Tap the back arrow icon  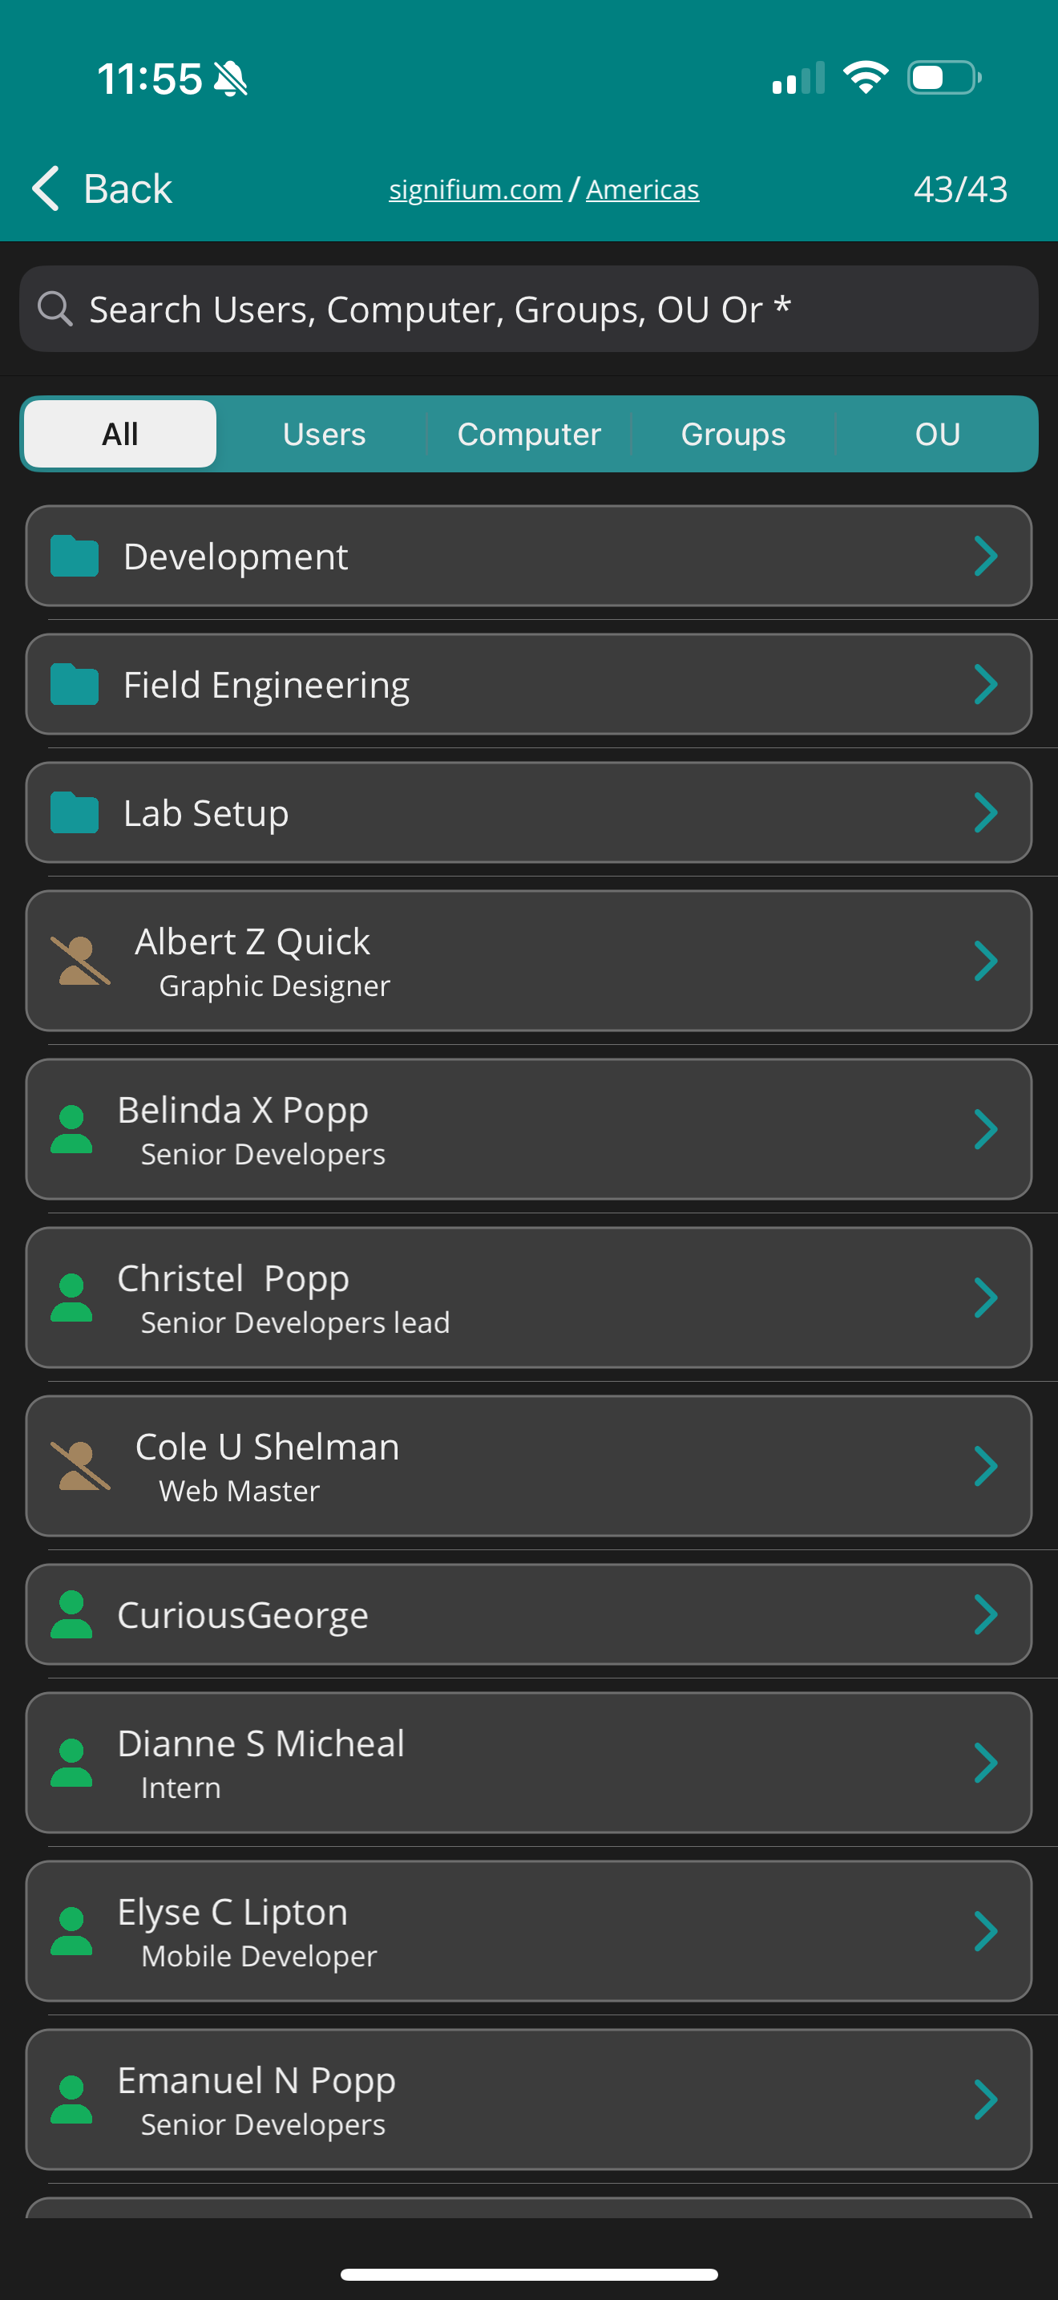pyautogui.click(x=46, y=188)
